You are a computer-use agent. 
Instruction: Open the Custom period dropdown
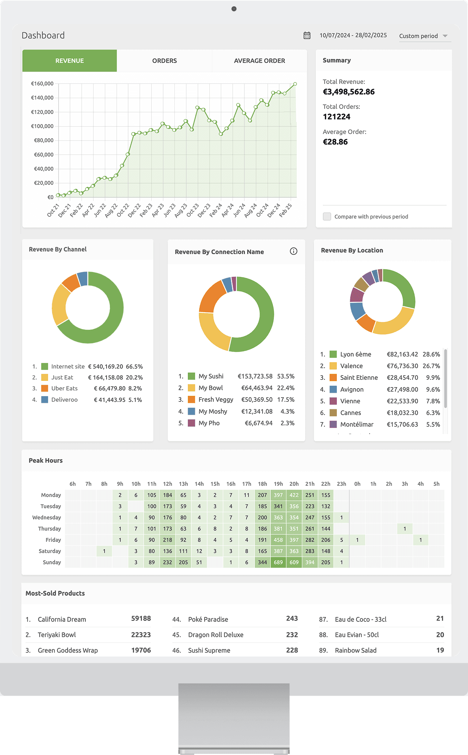click(423, 36)
